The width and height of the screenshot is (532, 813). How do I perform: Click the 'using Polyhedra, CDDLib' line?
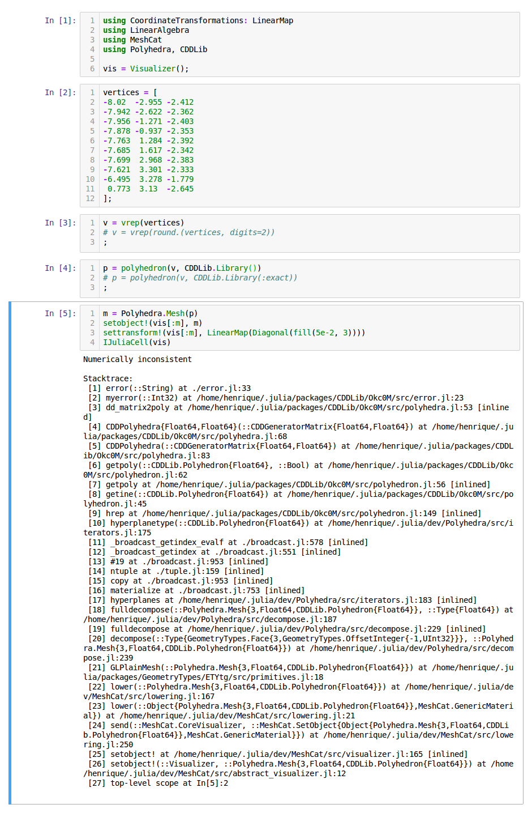click(155, 49)
